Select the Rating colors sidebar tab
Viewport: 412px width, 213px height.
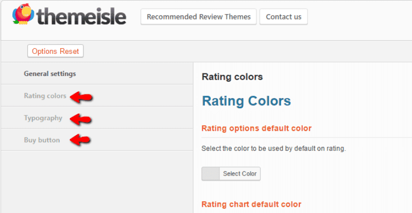[45, 96]
